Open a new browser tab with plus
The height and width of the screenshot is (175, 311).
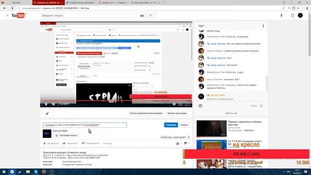click(164, 2)
